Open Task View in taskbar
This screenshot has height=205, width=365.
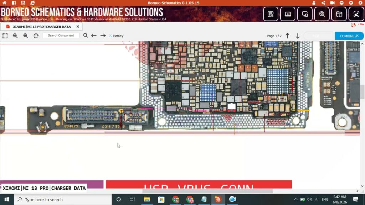pyautogui.click(x=132, y=199)
